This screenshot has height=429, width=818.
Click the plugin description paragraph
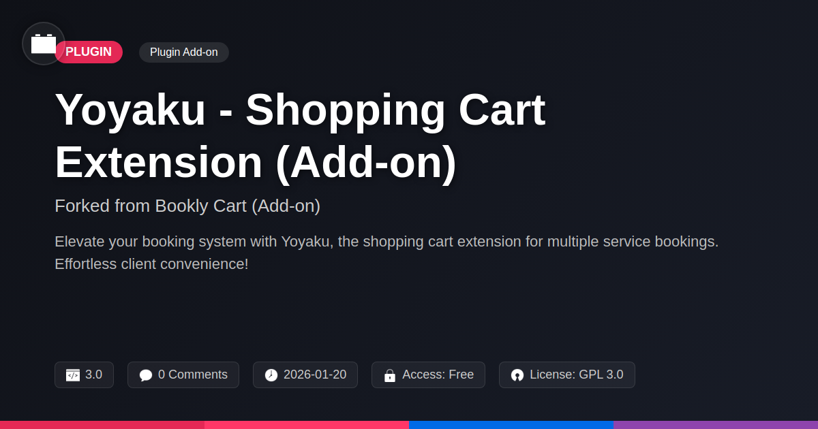coord(386,253)
